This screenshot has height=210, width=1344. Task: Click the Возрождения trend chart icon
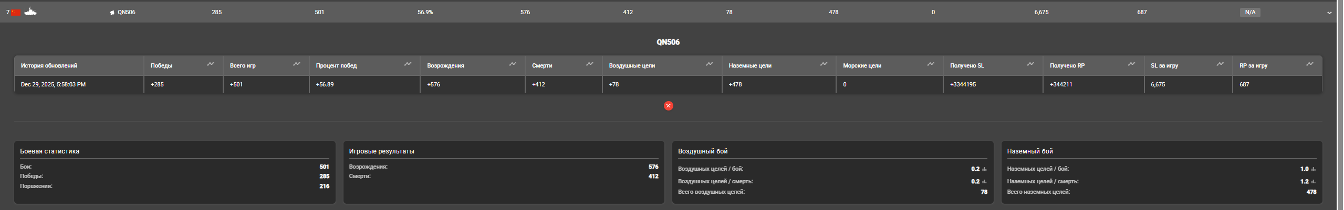513,64
